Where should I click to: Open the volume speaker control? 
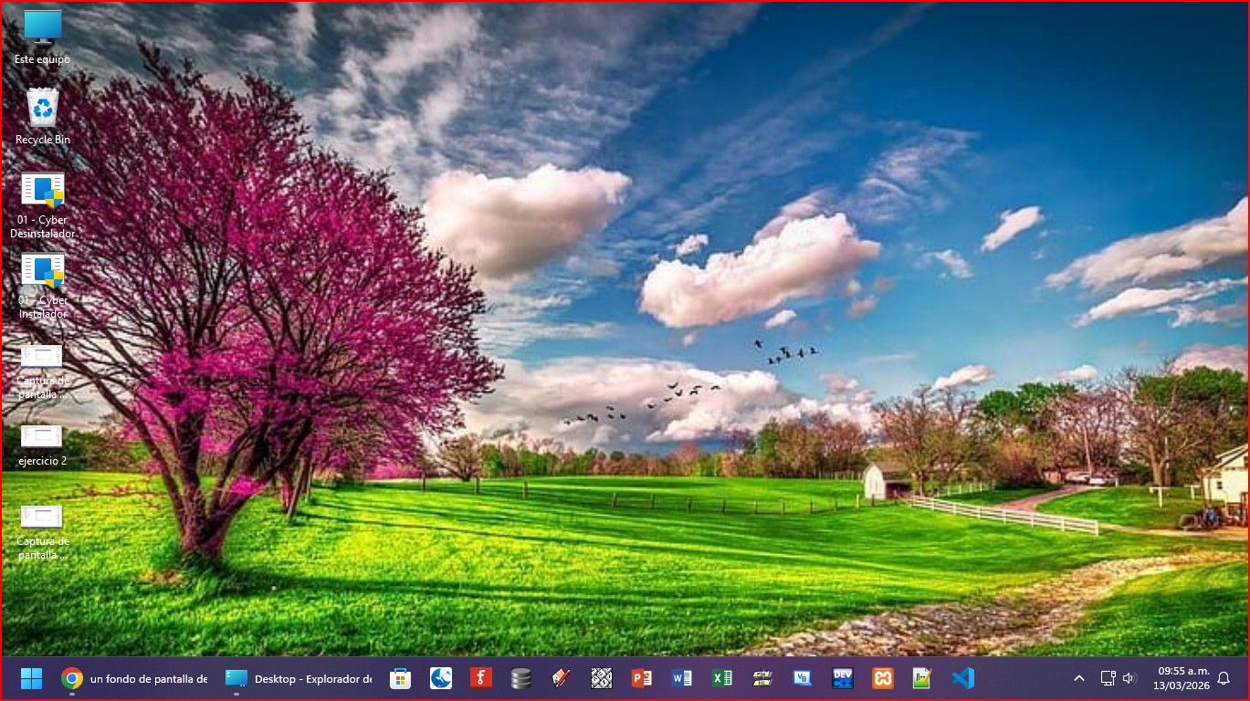1129,678
